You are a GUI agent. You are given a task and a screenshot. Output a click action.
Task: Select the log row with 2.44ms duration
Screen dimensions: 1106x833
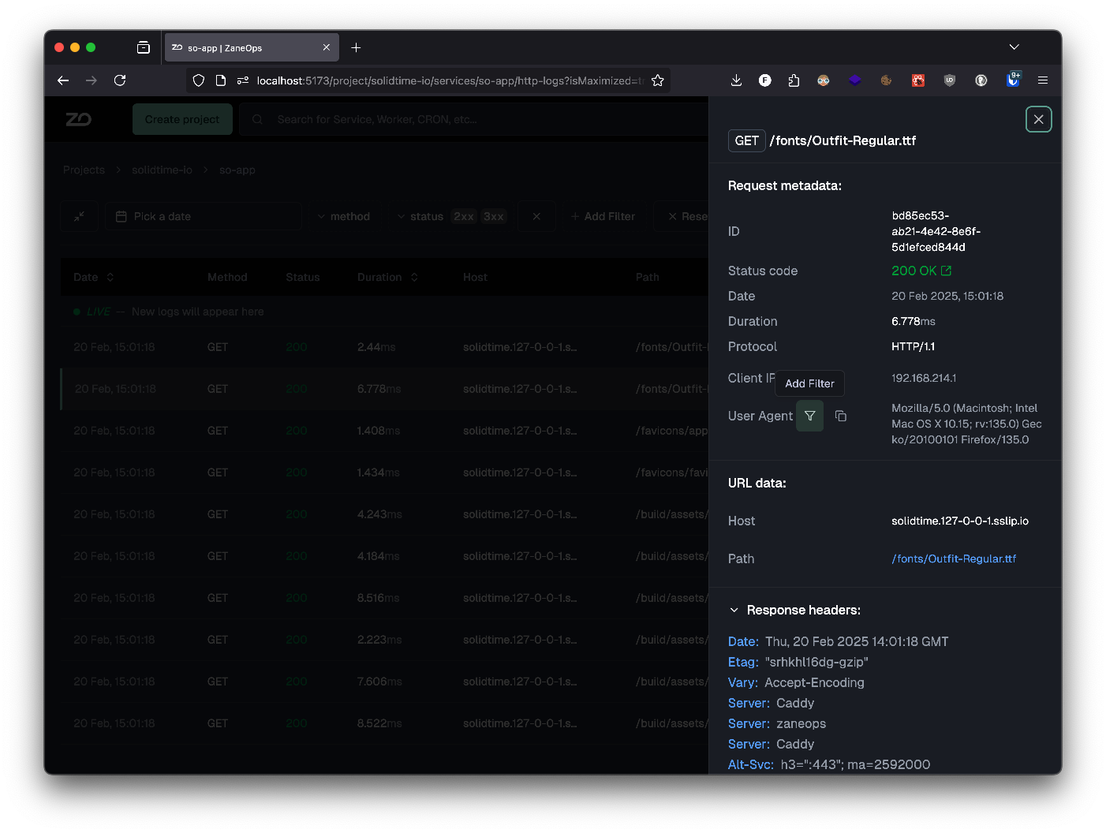[384, 347]
